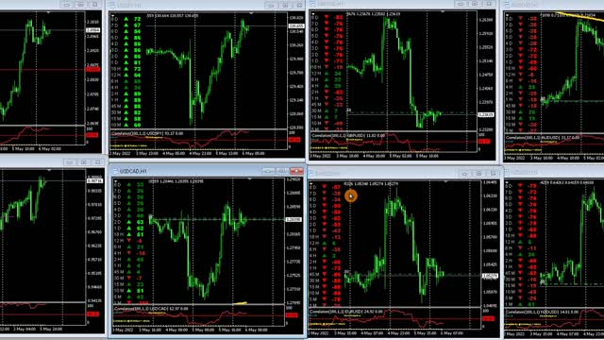Click the chart shift marker on USDCAD chart

pyautogui.click(x=249, y=179)
